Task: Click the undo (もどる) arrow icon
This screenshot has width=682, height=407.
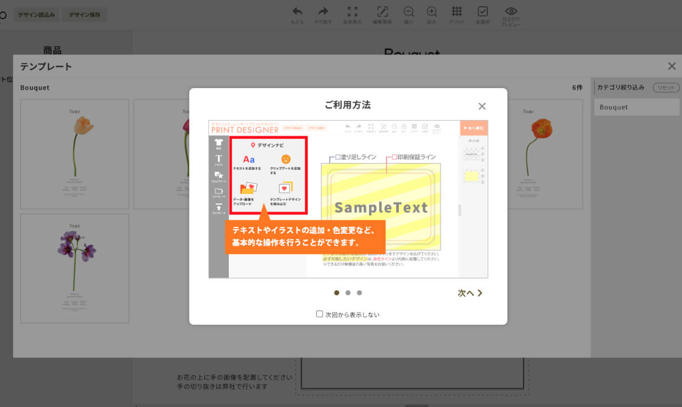Action: click(x=297, y=12)
